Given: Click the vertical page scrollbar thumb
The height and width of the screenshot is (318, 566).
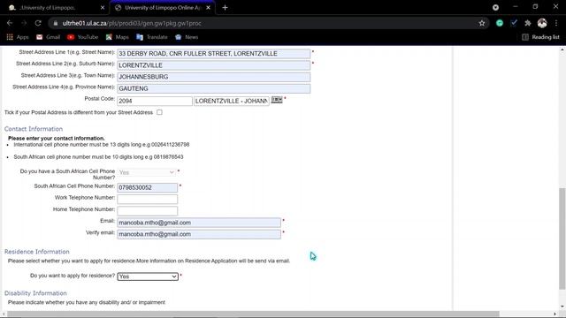Looking at the screenshot, I should pos(562,238).
